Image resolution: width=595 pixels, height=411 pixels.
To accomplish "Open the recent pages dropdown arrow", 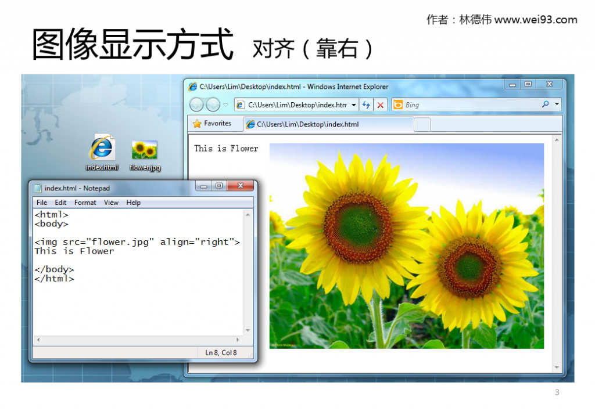I will coord(226,104).
